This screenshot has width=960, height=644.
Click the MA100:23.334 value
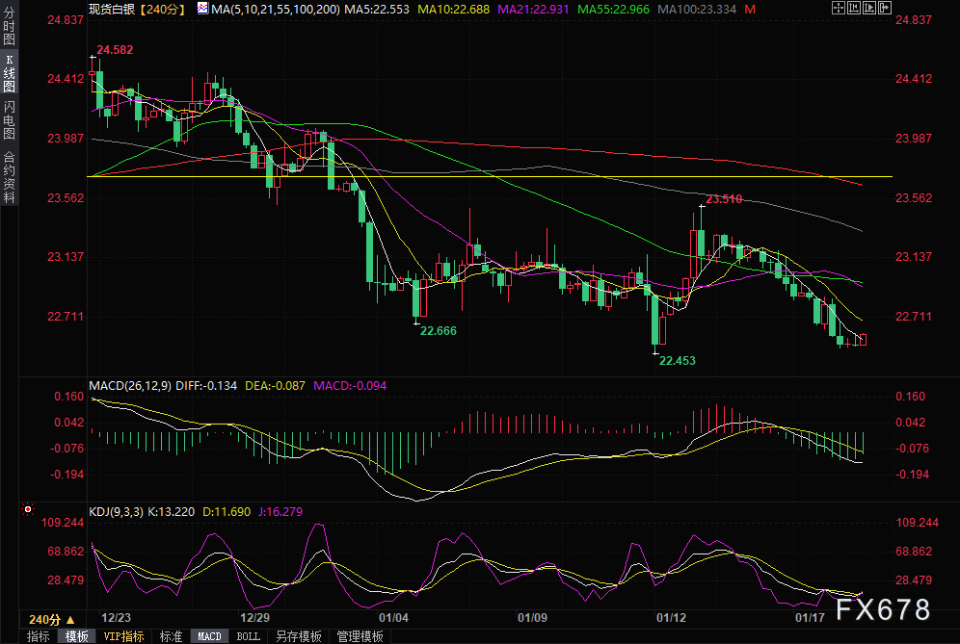pyautogui.click(x=697, y=10)
